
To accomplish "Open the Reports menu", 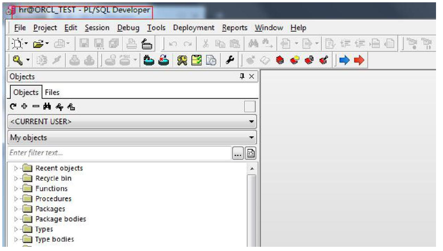I will pyautogui.click(x=235, y=27).
